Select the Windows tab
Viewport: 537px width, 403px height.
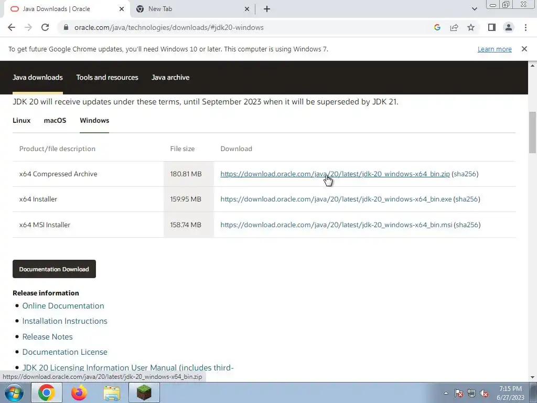(x=94, y=121)
